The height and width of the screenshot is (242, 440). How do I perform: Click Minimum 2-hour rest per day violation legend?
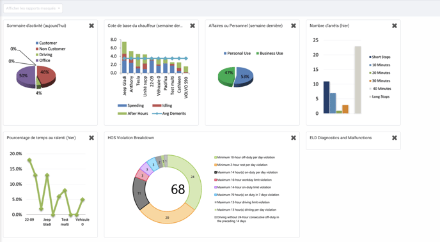[x=241, y=165]
